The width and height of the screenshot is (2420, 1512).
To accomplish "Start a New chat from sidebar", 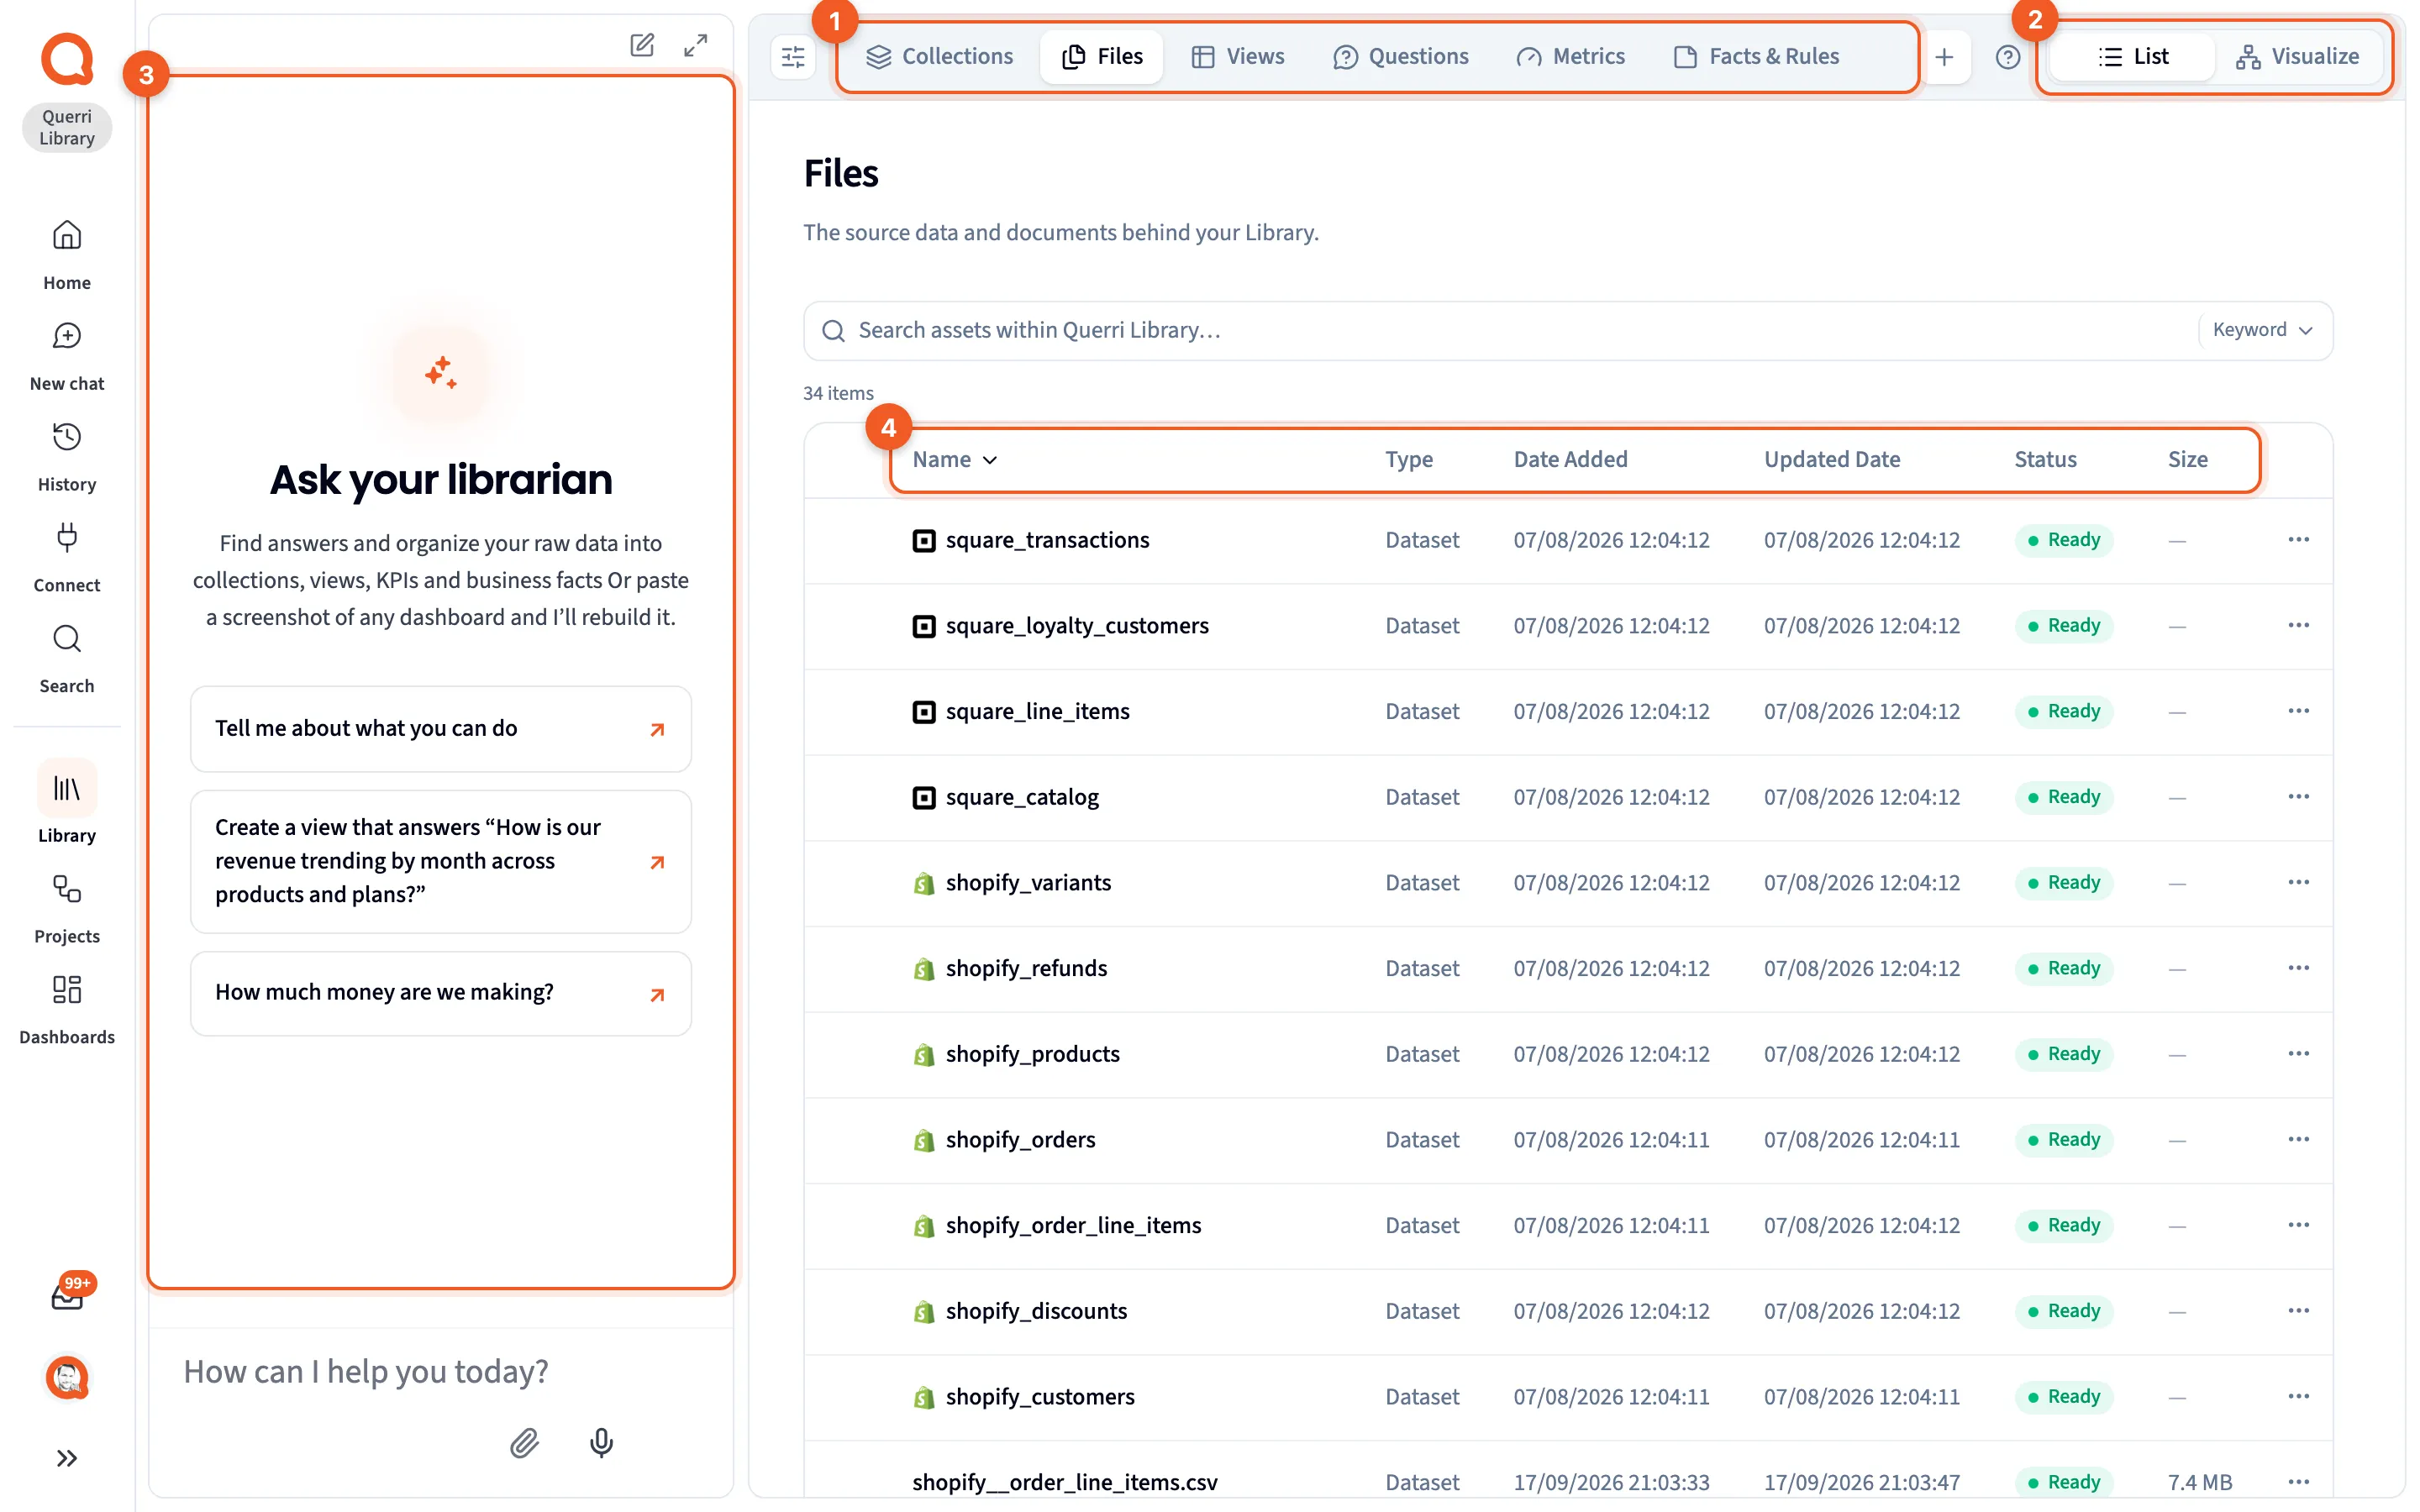I will [x=67, y=356].
